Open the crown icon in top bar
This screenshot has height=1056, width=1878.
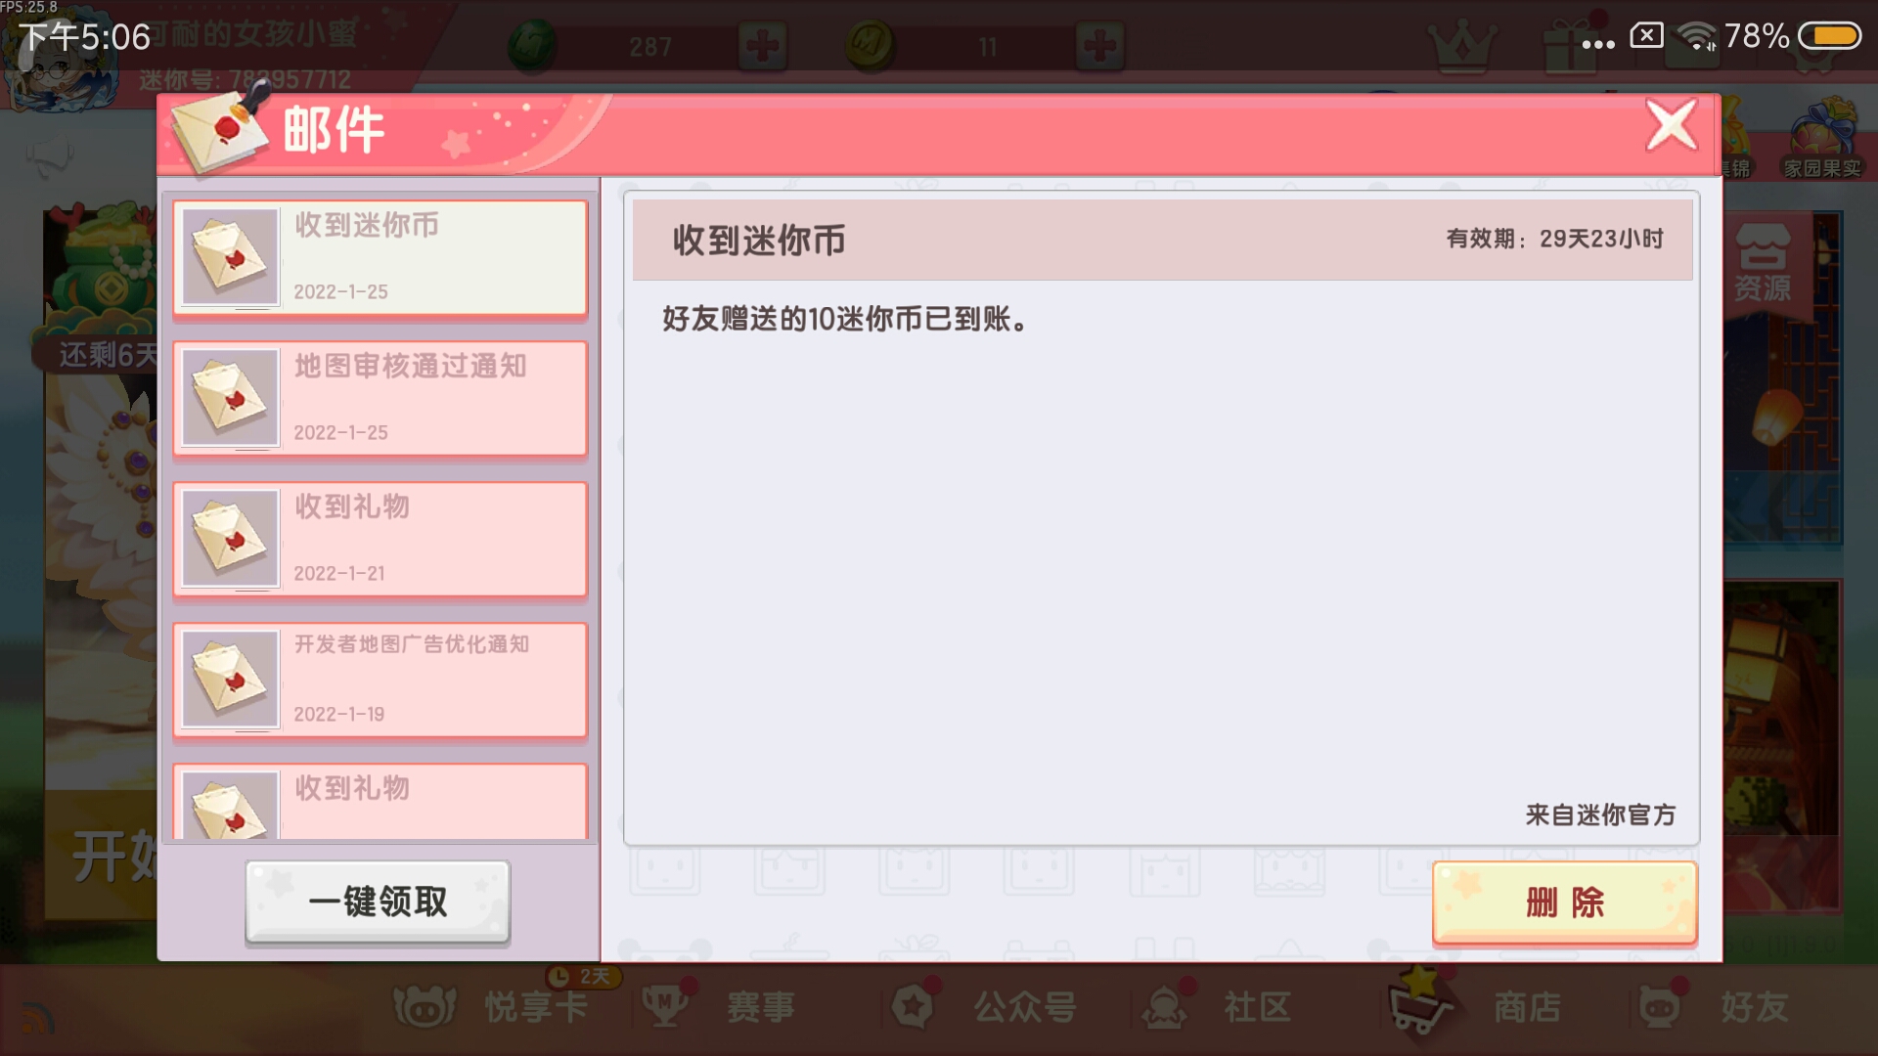coord(1461,45)
